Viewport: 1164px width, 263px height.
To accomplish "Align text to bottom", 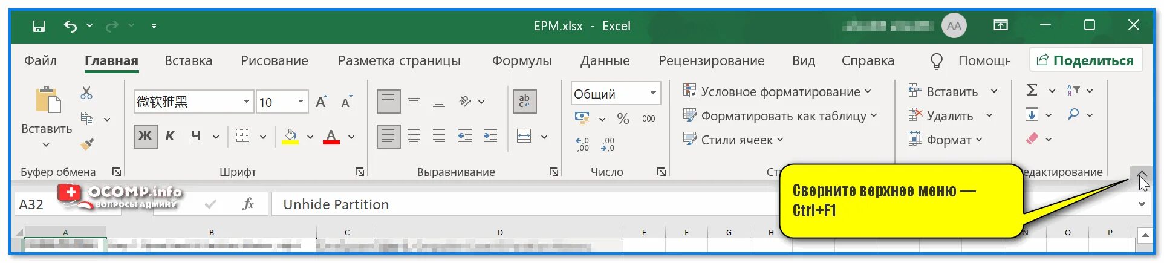I will tap(439, 102).
